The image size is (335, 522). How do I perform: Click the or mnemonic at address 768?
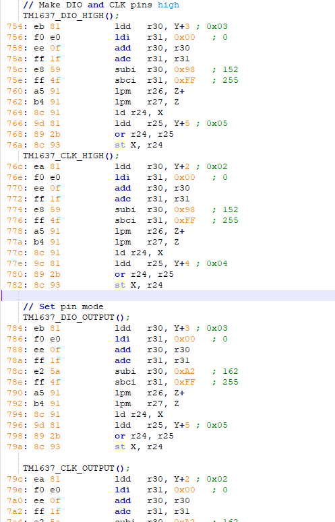(120, 134)
